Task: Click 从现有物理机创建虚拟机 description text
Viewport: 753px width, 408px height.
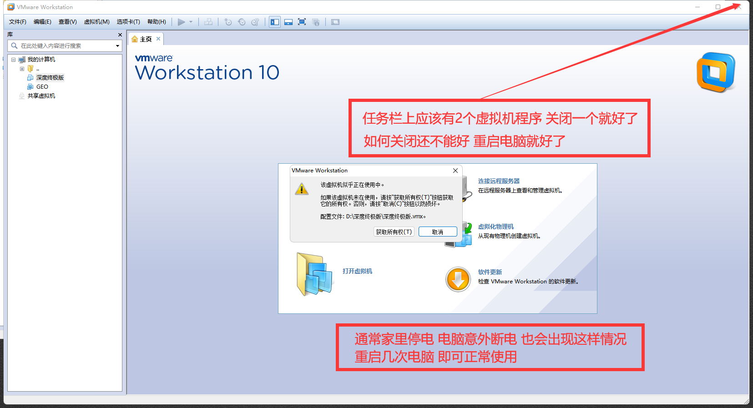Action: point(509,236)
